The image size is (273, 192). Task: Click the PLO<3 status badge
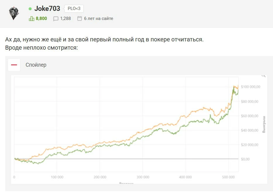point(74,9)
